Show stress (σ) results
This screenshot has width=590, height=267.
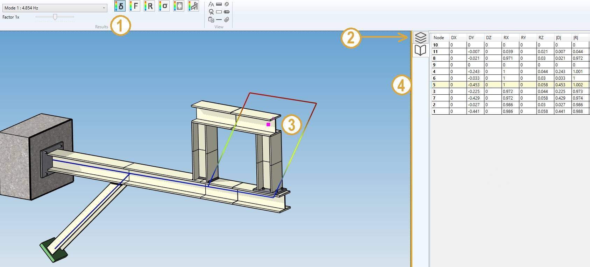coord(164,6)
